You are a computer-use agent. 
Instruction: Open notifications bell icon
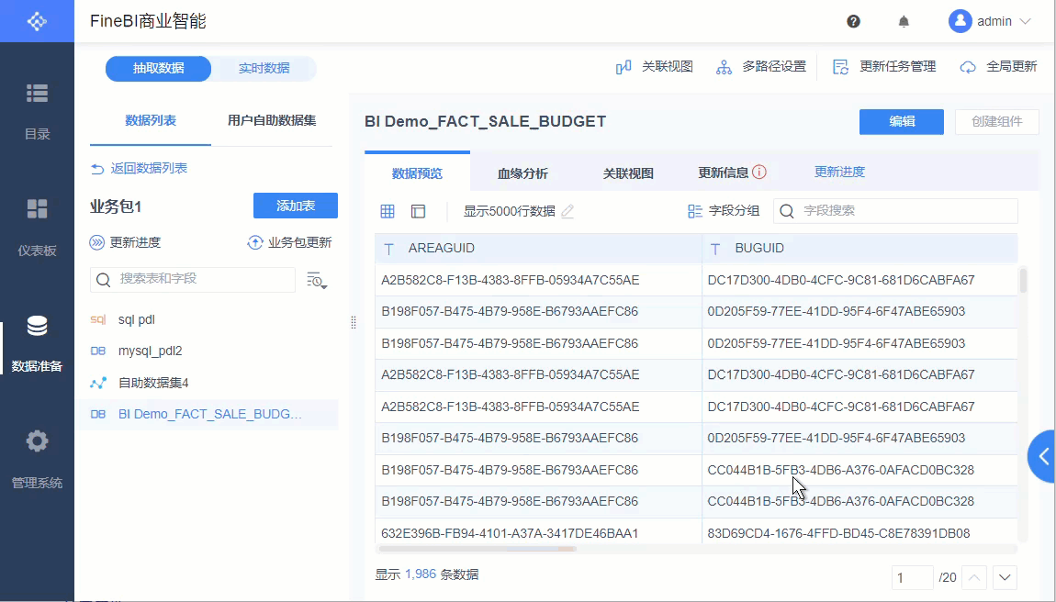click(904, 21)
